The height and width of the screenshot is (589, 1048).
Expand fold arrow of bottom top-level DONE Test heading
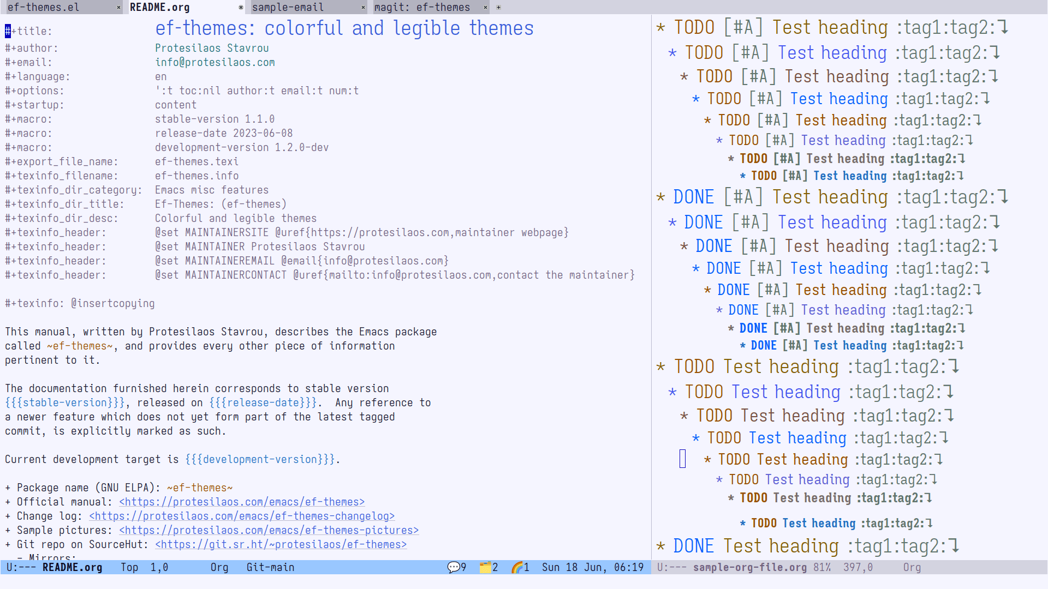click(954, 546)
